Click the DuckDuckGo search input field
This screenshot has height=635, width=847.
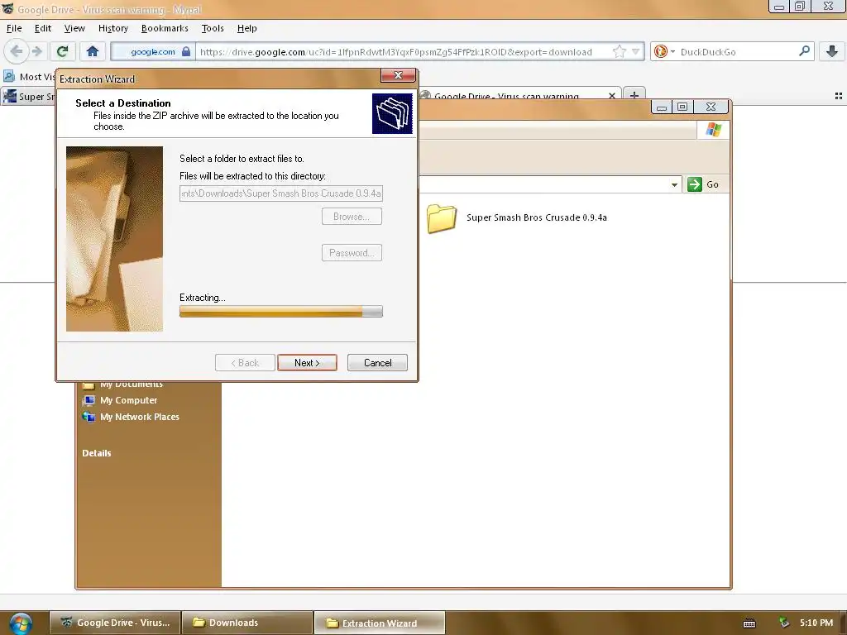(x=736, y=52)
